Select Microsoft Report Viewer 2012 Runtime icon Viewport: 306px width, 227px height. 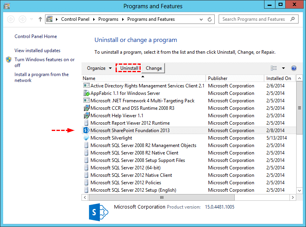click(x=86, y=123)
